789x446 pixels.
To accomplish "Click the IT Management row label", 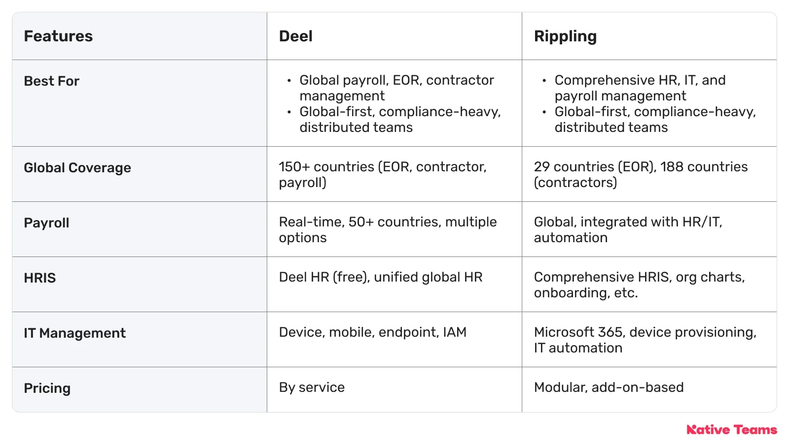I will coord(75,333).
